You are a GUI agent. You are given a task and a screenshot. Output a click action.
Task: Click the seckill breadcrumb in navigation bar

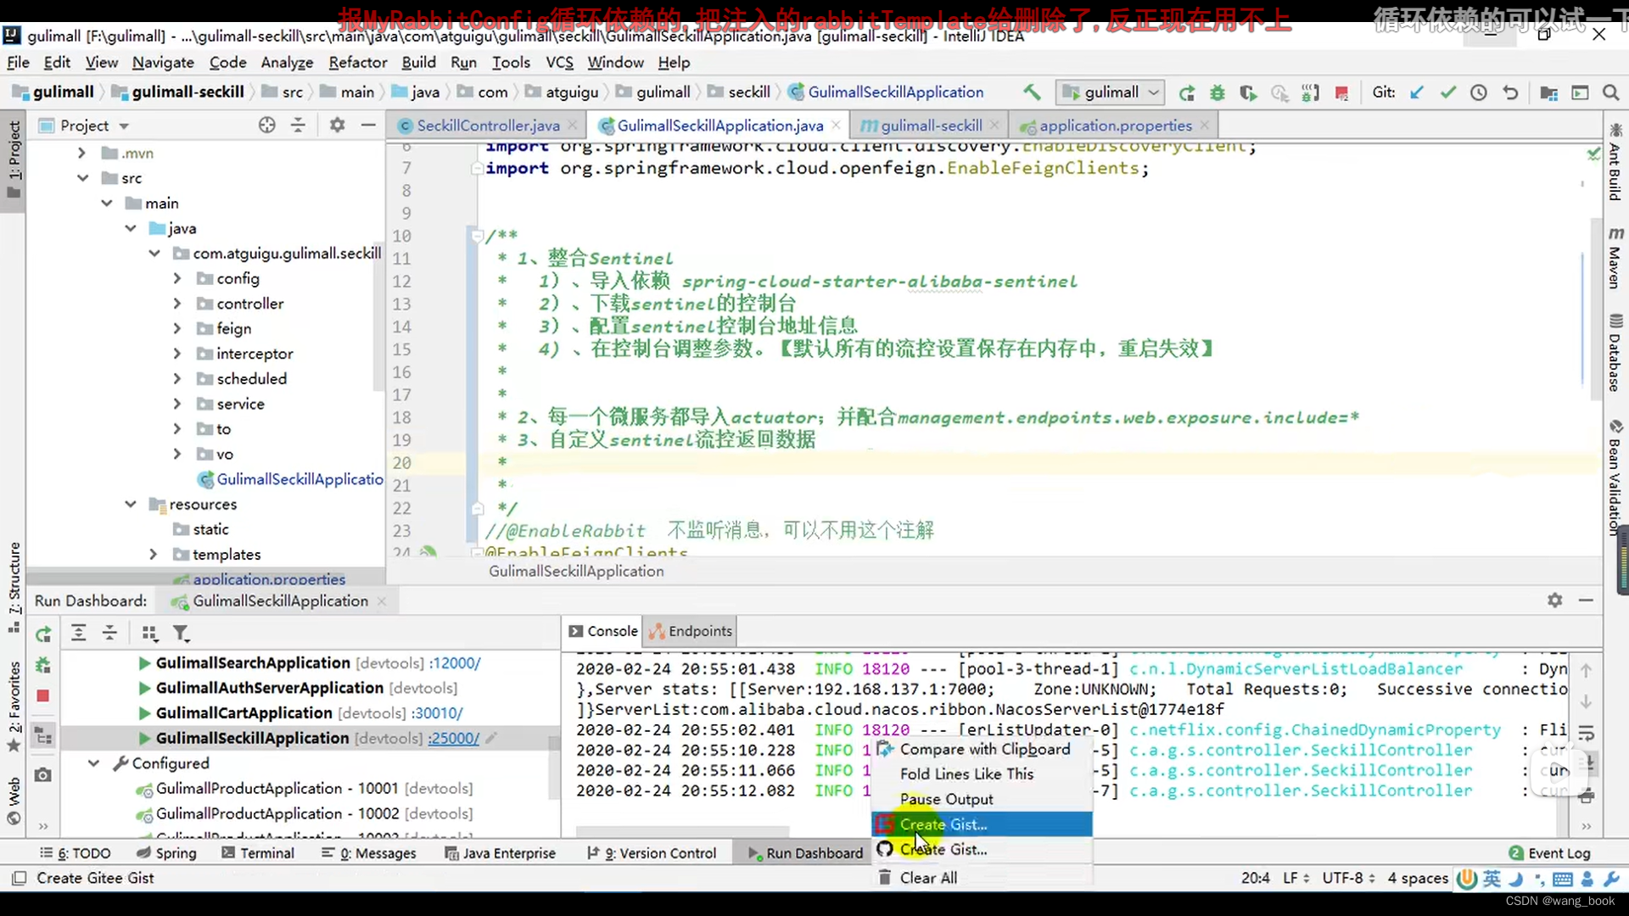[x=749, y=92]
